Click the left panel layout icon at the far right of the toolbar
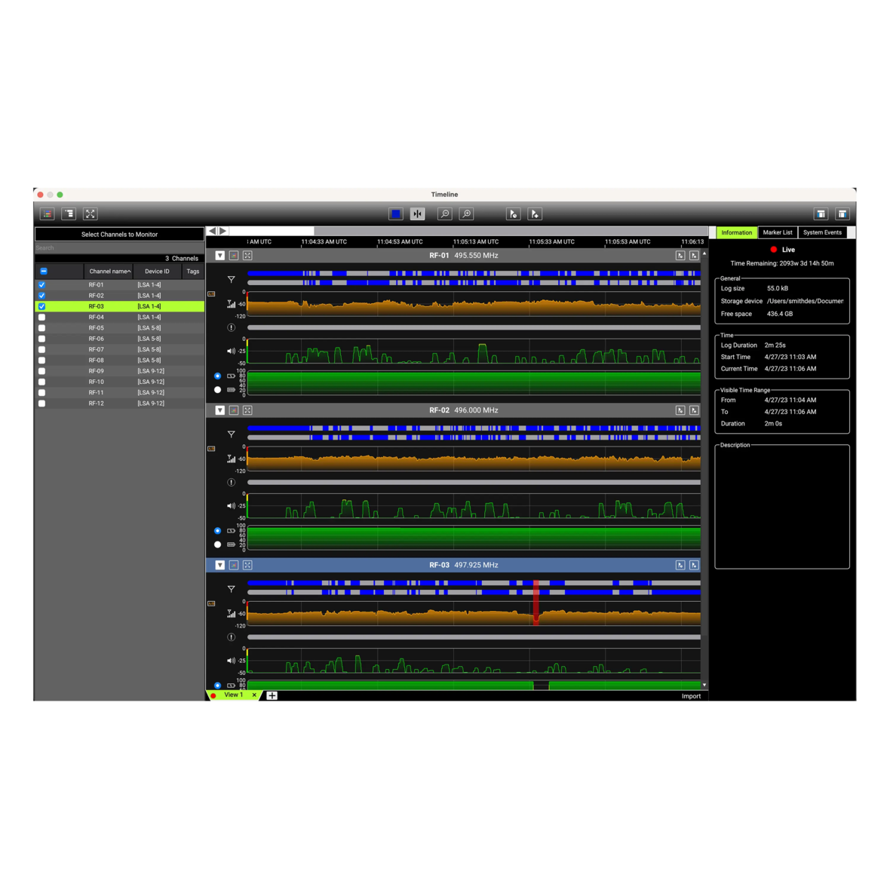Screen dimensions: 890x890 [821, 214]
